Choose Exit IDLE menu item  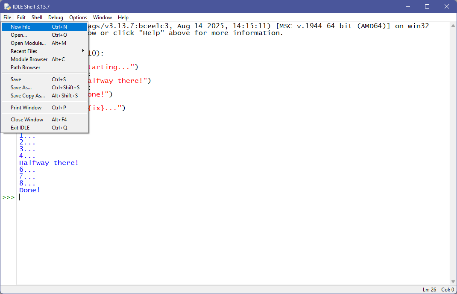click(20, 128)
